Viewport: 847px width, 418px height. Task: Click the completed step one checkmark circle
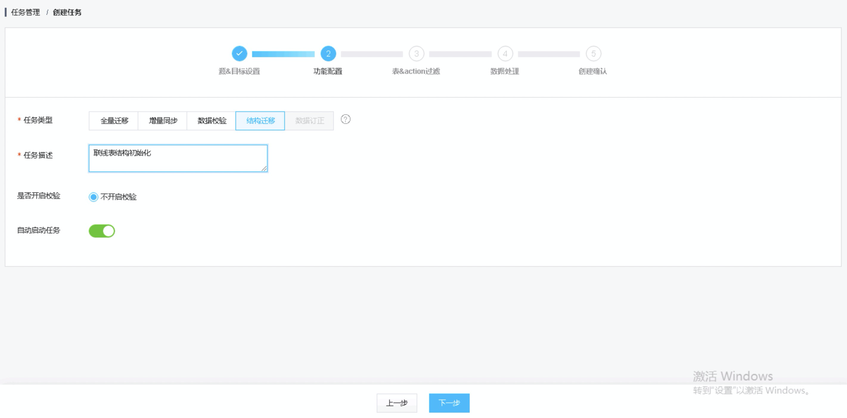tap(239, 54)
